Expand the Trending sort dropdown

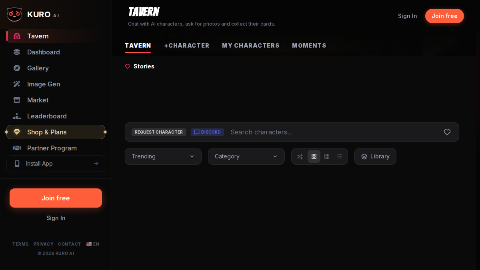[163, 156]
